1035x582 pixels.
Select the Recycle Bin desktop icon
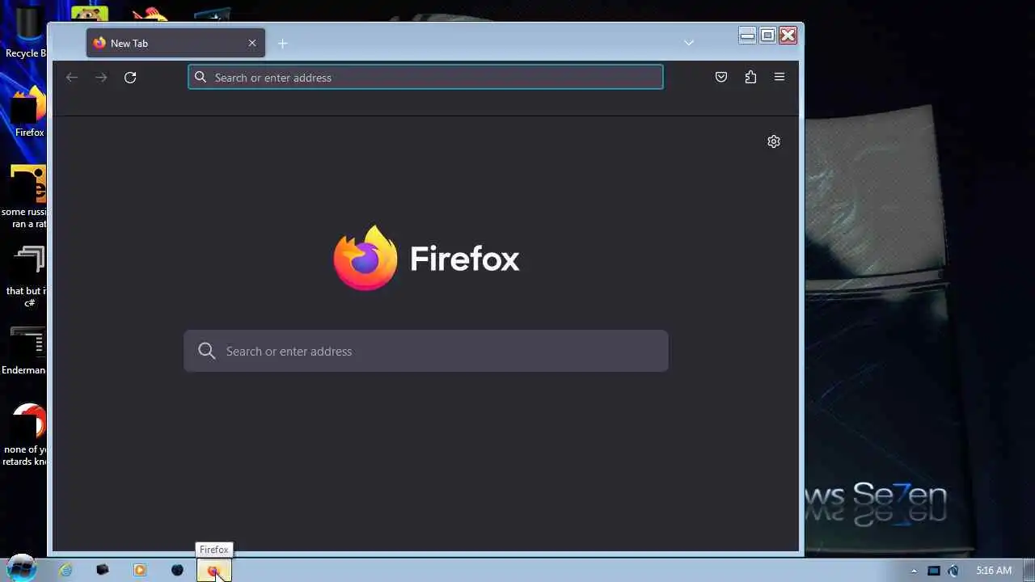(x=27, y=32)
